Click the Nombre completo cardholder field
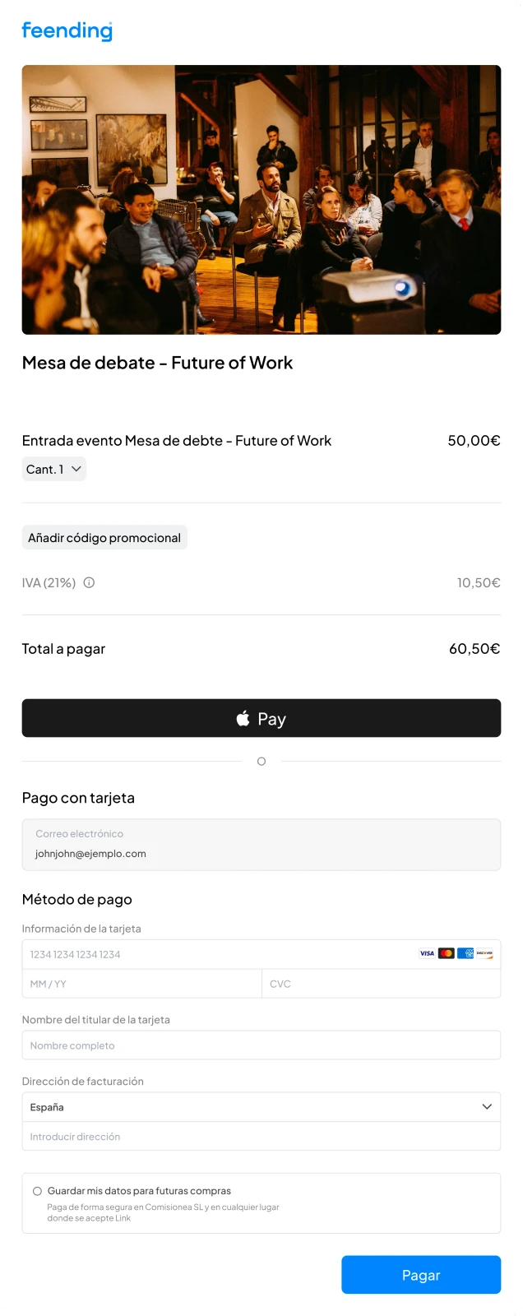 pyautogui.click(x=261, y=1045)
